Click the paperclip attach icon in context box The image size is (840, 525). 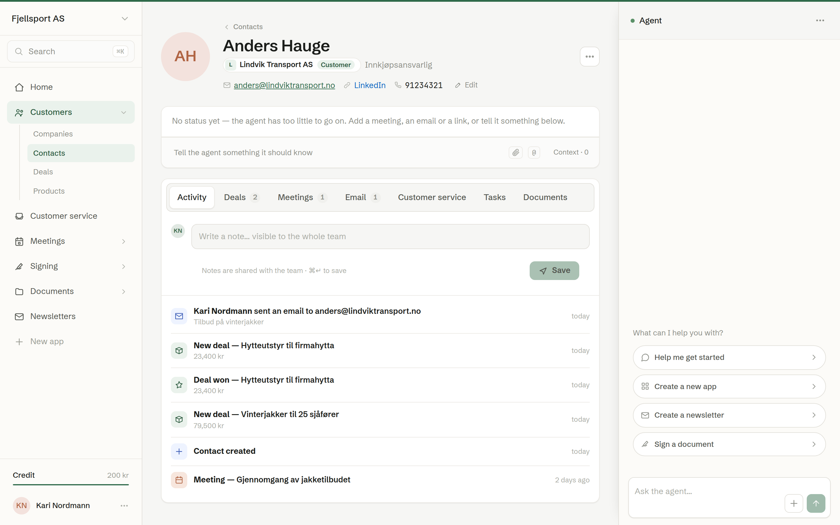(515, 153)
